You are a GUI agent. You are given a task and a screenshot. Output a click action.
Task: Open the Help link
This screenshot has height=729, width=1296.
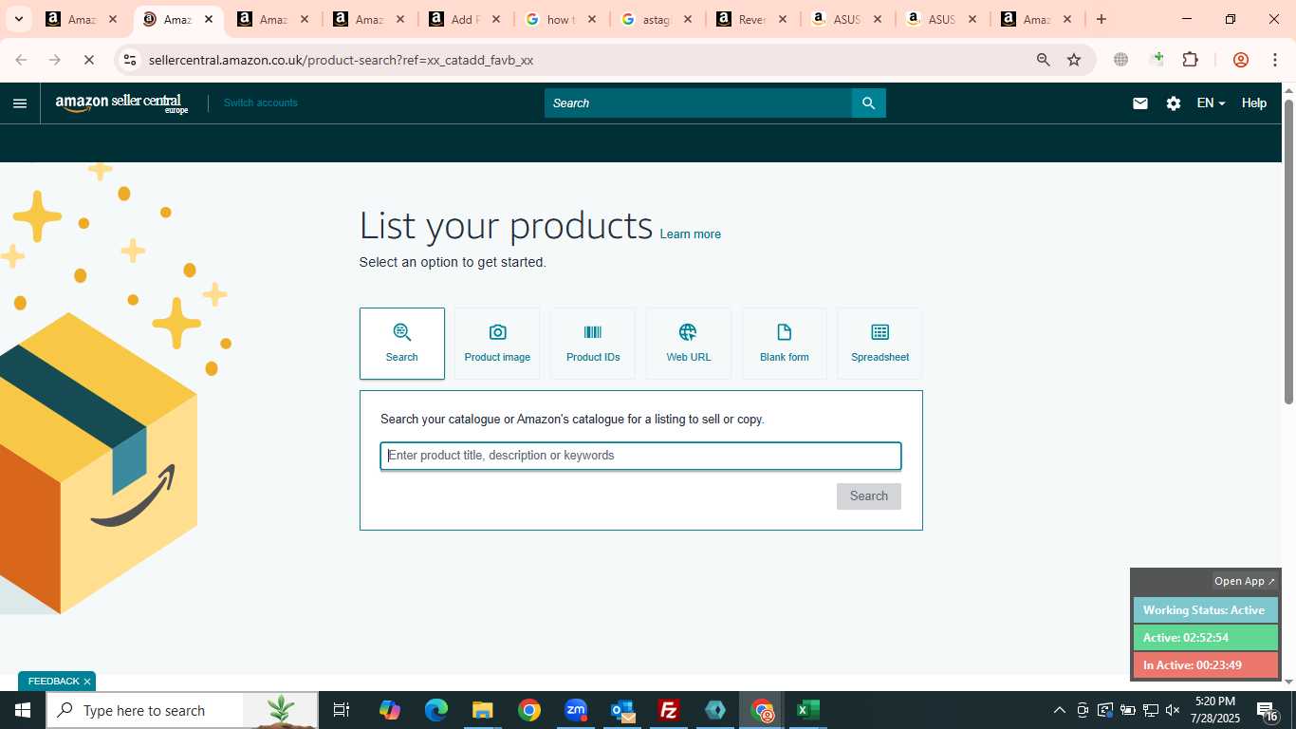coord(1254,103)
